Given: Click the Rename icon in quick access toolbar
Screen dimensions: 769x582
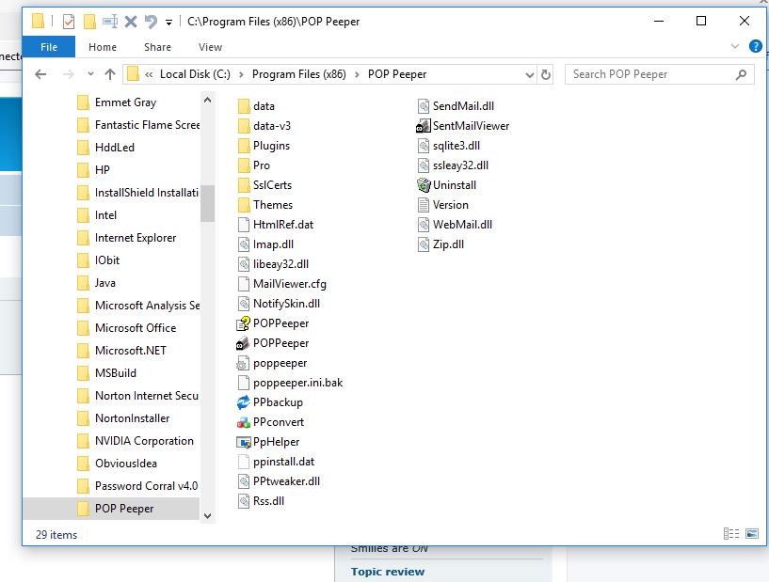Looking at the screenshot, I should point(110,22).
